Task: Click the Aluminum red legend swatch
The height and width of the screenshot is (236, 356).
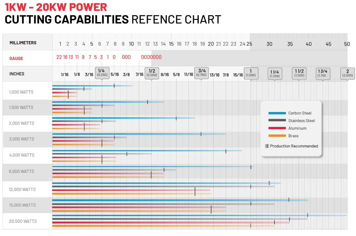Action: 277,128
